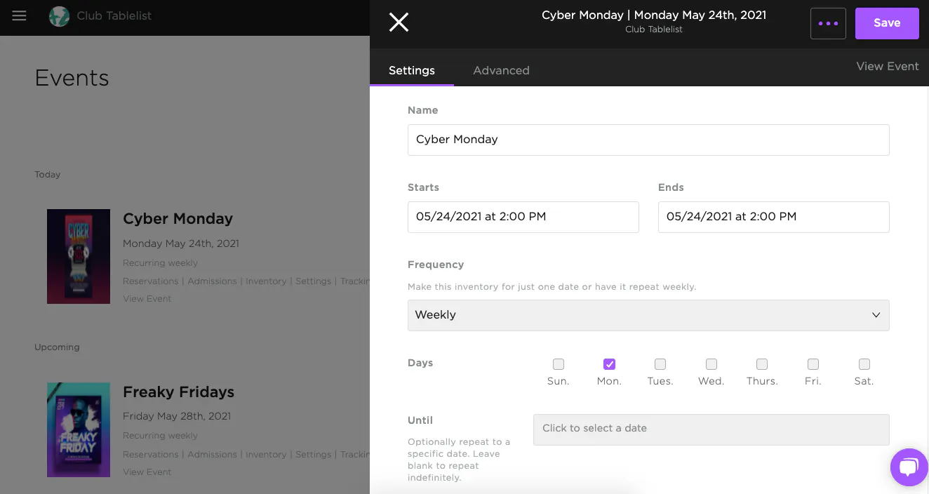Uncheck the Mon. day checkbox

coord(609,364)
